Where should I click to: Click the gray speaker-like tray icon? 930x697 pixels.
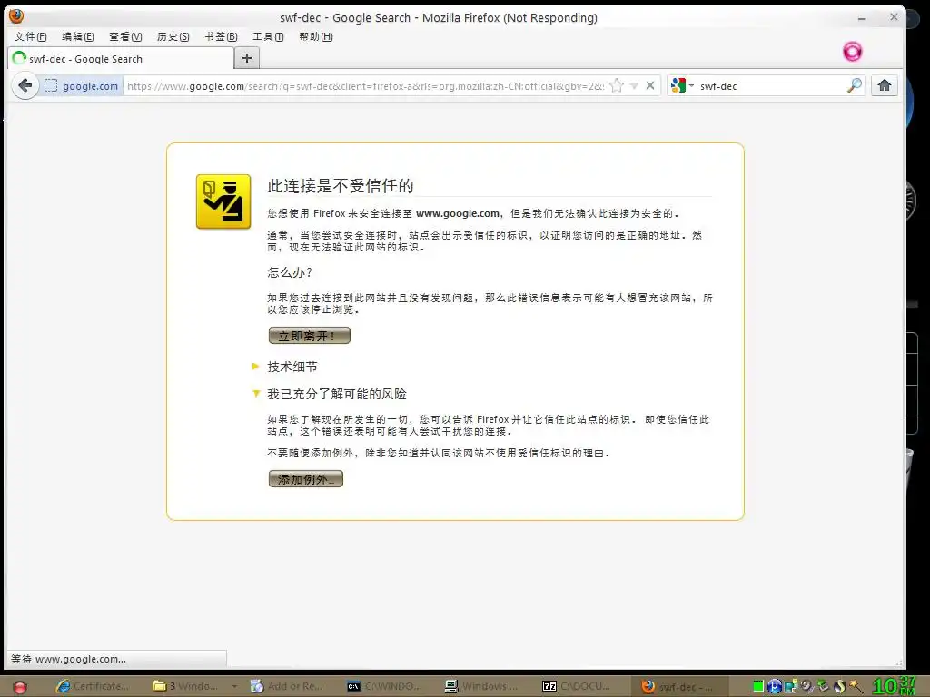[806, 686]
